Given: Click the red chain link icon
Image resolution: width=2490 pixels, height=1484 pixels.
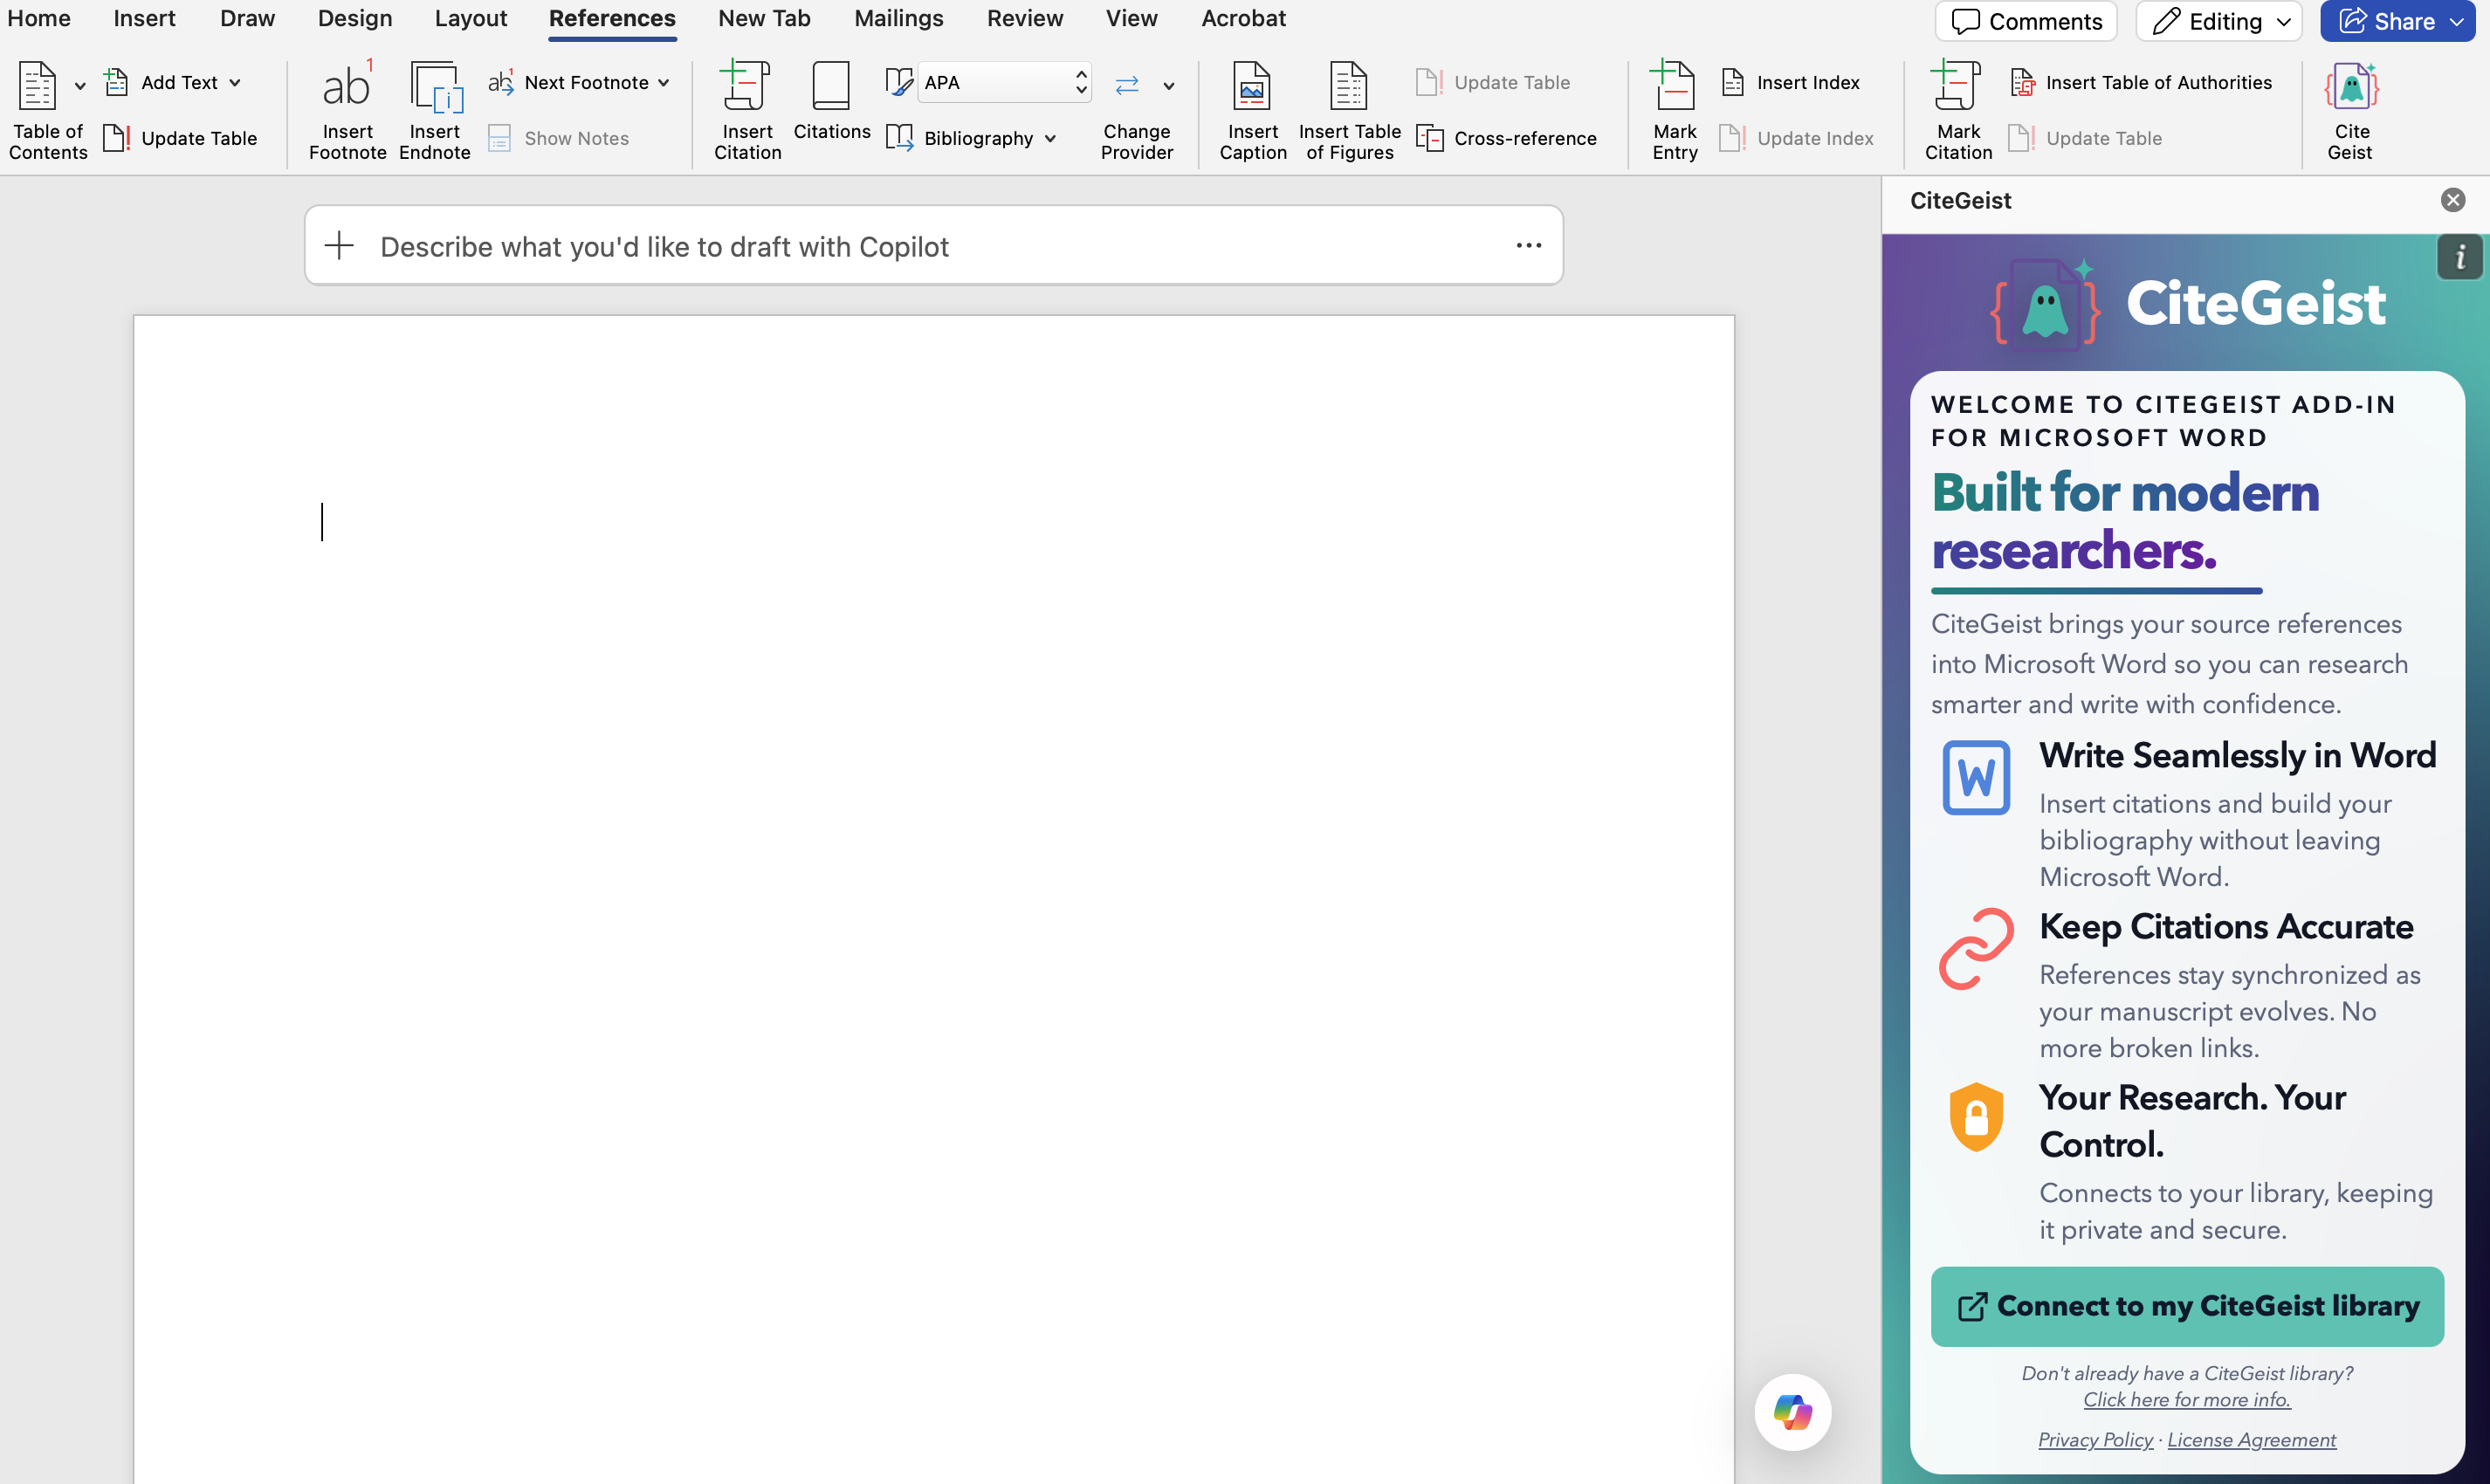Looking at the screenshot, I should coord(1976,949).
